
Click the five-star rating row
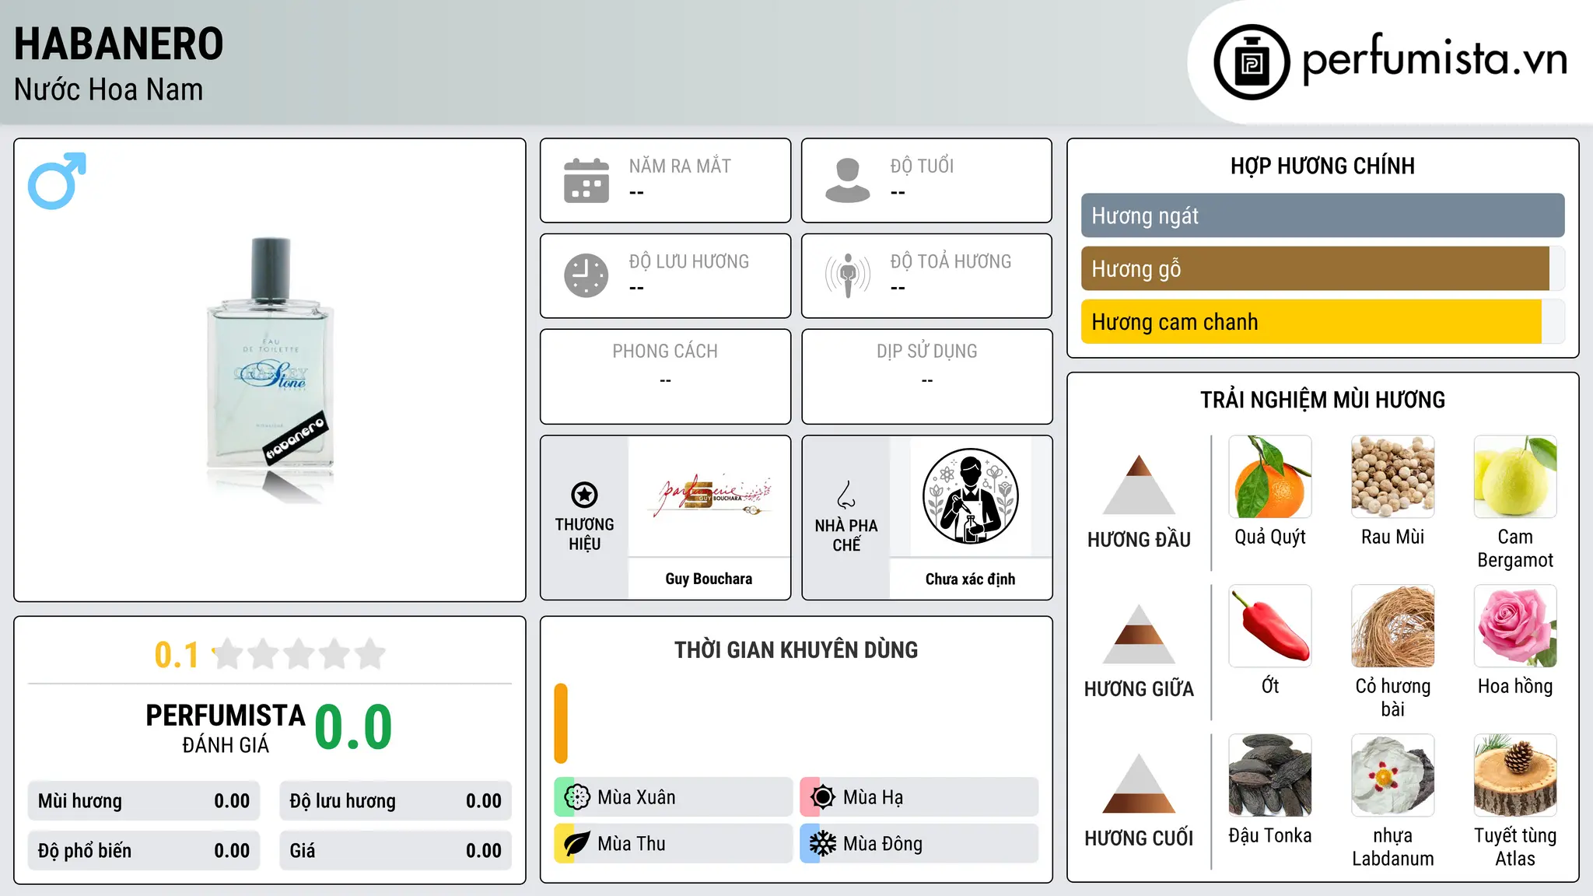click(x=299, y=654)
